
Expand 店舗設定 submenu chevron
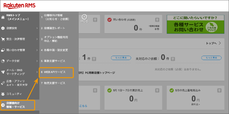pyautogui.click(x=37, y=28)
